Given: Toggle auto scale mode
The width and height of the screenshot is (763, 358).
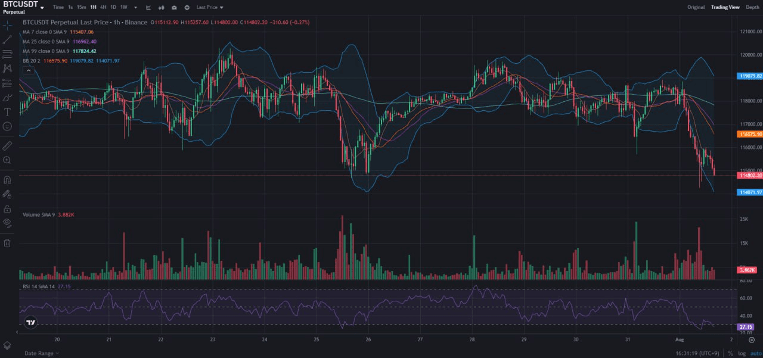Looking at the screenshot, I should click(755, 353).
